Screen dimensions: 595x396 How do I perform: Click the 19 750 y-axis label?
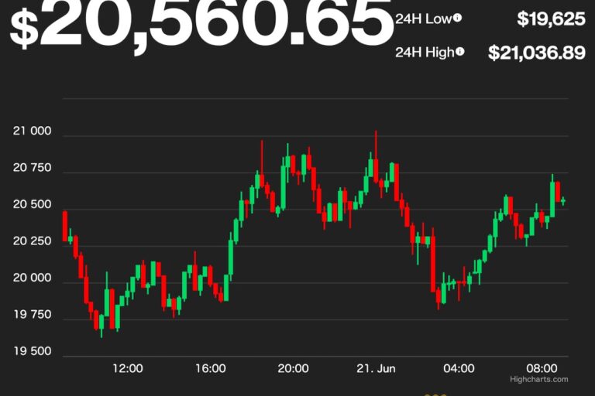pos(33,315)
